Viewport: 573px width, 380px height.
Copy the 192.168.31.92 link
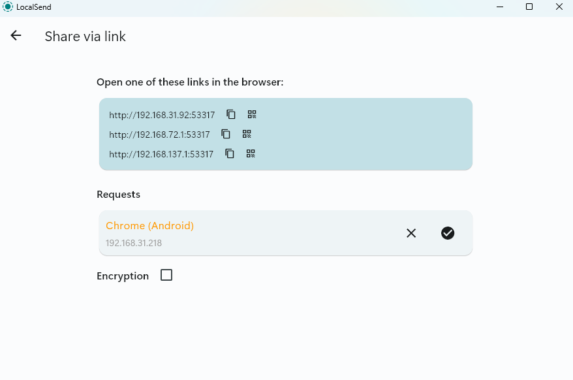[231, 114]
